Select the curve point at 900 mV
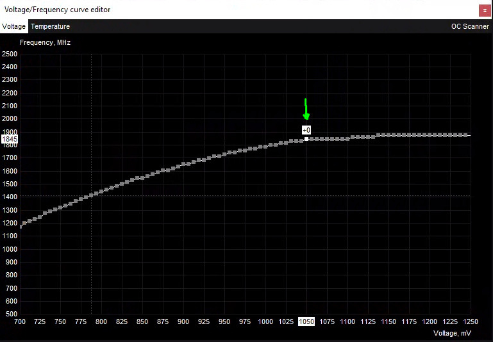493x342 pixels. click(183, 164)
